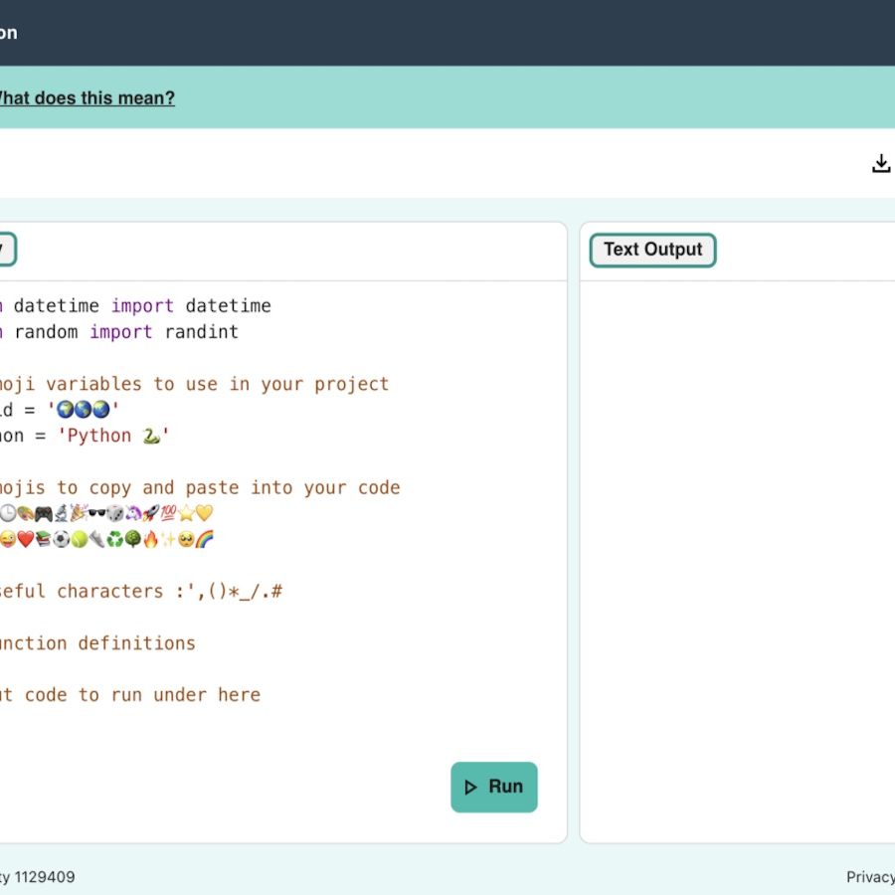Screen dimensions: 895x895
Task: Click the globe emojis in the string
Action: (84, 410)
